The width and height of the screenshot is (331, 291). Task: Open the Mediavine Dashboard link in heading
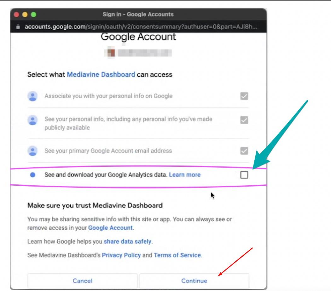coord(101,75)
